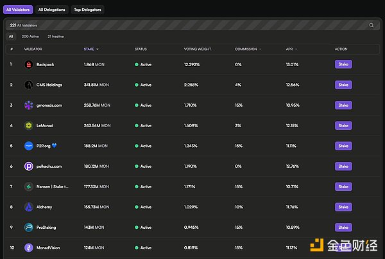The height and width of the screenshot is (259, 385).
Task: Stake with polkachu.com validator
Action: (343, 166)
